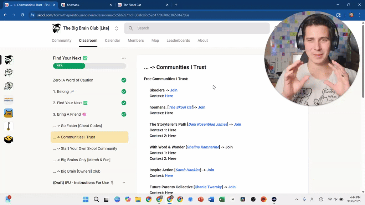Open the browser side panel icon
Screen dimensions: 365x205
[339, 15]
